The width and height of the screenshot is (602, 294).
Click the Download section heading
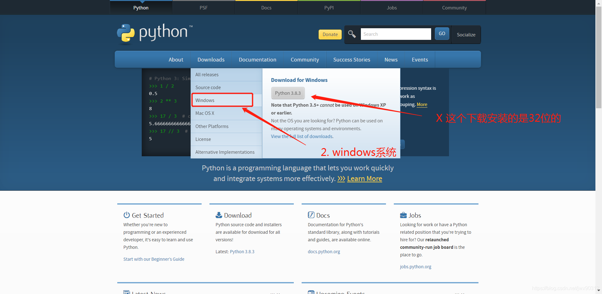[238, 215]
